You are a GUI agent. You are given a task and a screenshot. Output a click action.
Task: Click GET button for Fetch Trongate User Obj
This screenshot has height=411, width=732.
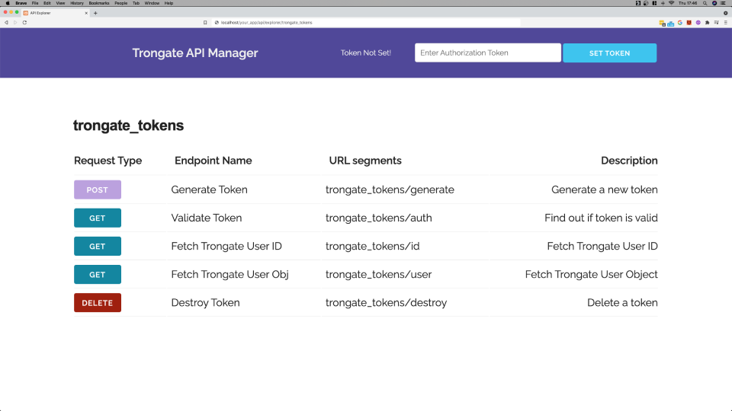[x=97, y=275]
